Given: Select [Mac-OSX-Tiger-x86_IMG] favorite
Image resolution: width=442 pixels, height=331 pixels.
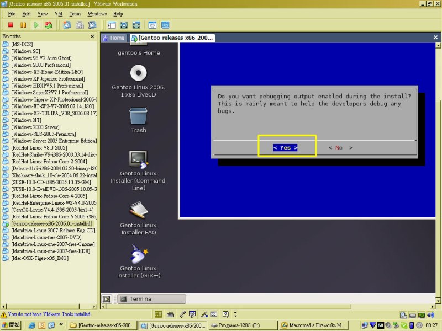Looking at the screenshot, I should coord(40,258).
